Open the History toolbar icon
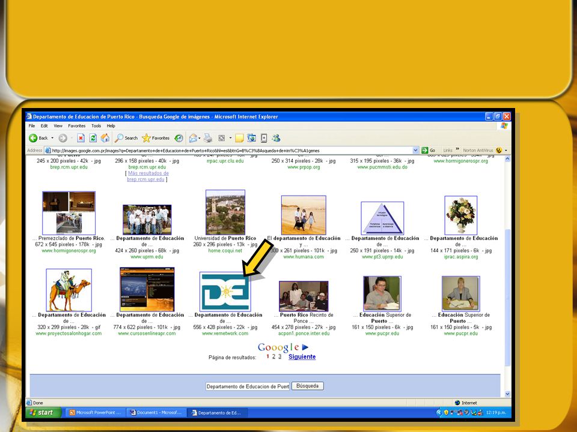Image resolution: width=577 pixels, height=432 pixels. (179, 138)
